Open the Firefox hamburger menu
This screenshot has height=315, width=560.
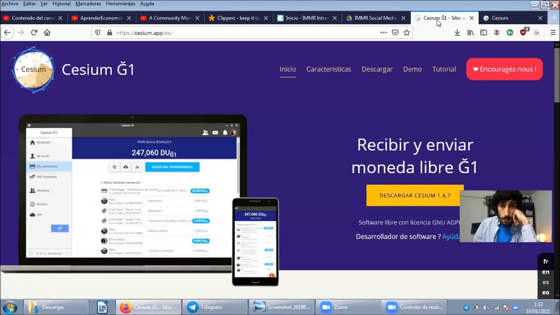click(x=553, y=32)
